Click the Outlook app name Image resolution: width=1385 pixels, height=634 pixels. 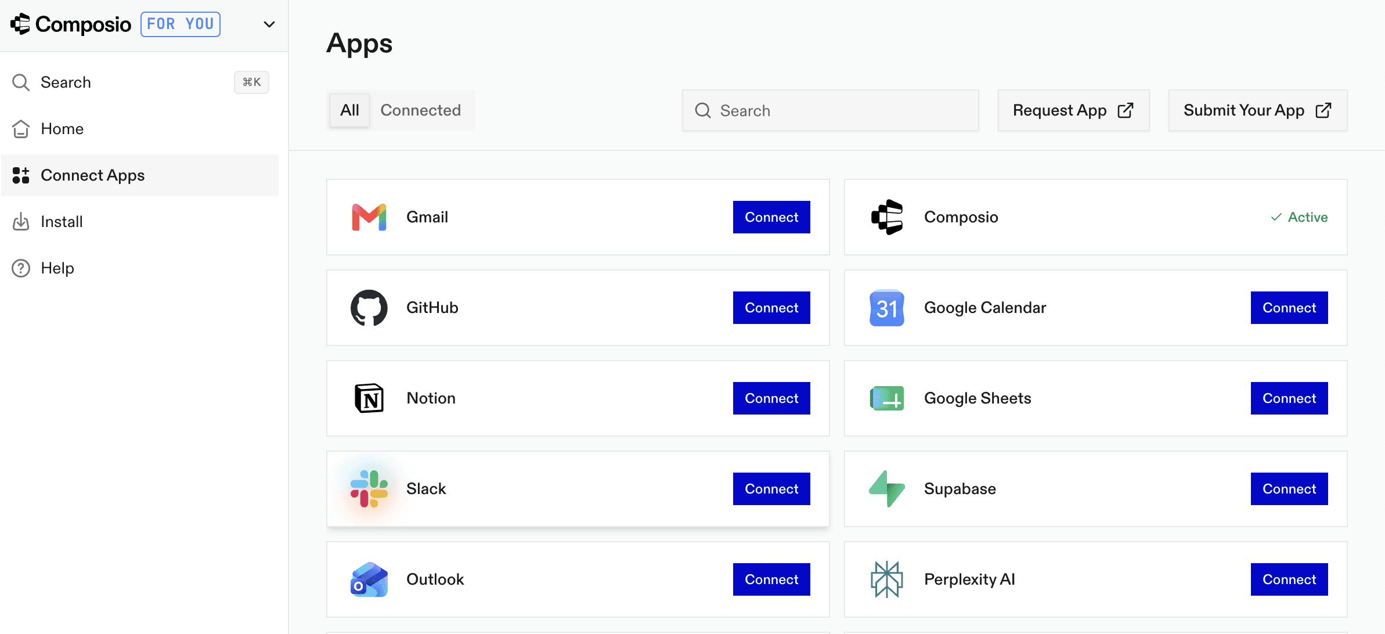435,579
